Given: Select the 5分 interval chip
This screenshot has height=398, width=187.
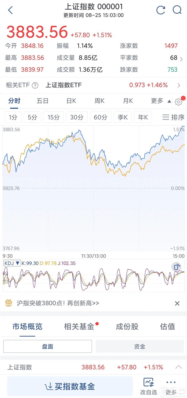Looking at the screenshot, I should click(32, 117).
